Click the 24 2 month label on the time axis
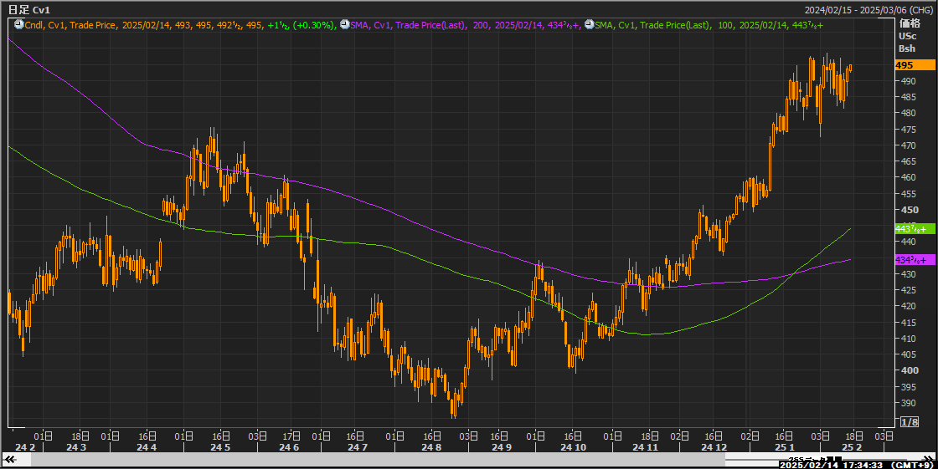The width and height of the screenshot is (938, 469). pyautogui.click(x=26, y=447)
